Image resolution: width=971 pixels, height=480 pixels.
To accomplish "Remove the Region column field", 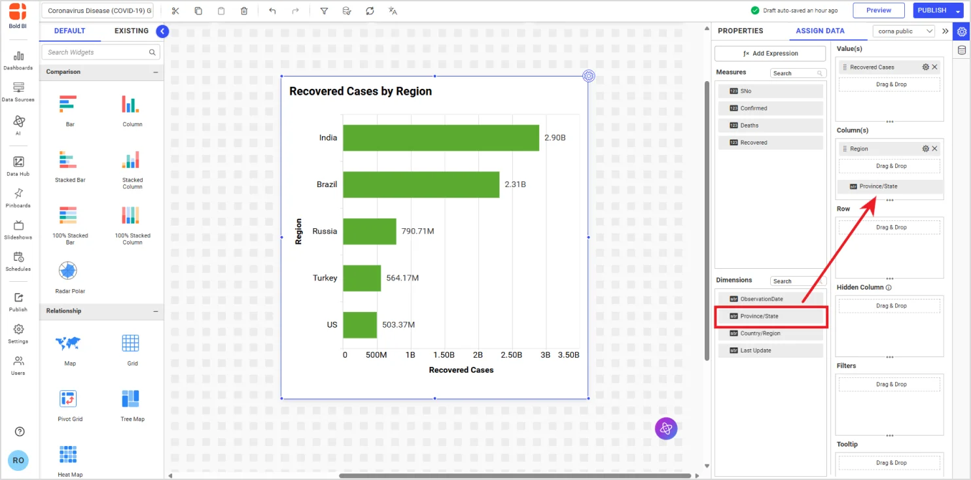I will click(935, 148).
